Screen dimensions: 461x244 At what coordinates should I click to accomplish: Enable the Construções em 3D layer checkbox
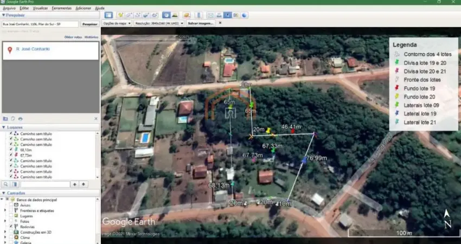11,232
